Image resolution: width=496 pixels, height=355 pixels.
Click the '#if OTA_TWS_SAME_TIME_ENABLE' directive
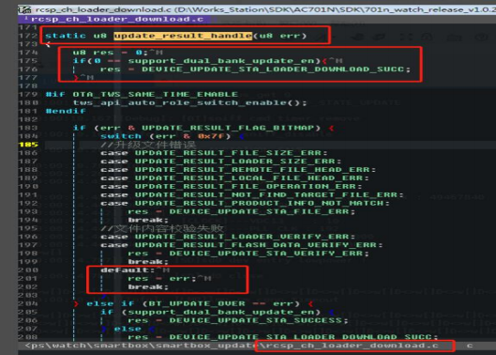click(142, 94)
